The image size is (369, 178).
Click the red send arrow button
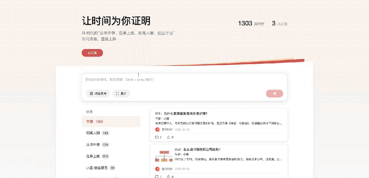275,94
